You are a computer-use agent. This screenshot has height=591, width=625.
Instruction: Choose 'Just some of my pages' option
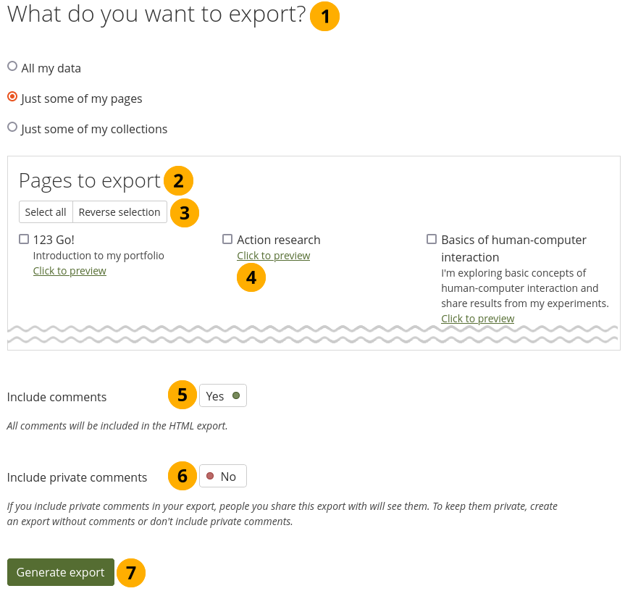point(12,96)
